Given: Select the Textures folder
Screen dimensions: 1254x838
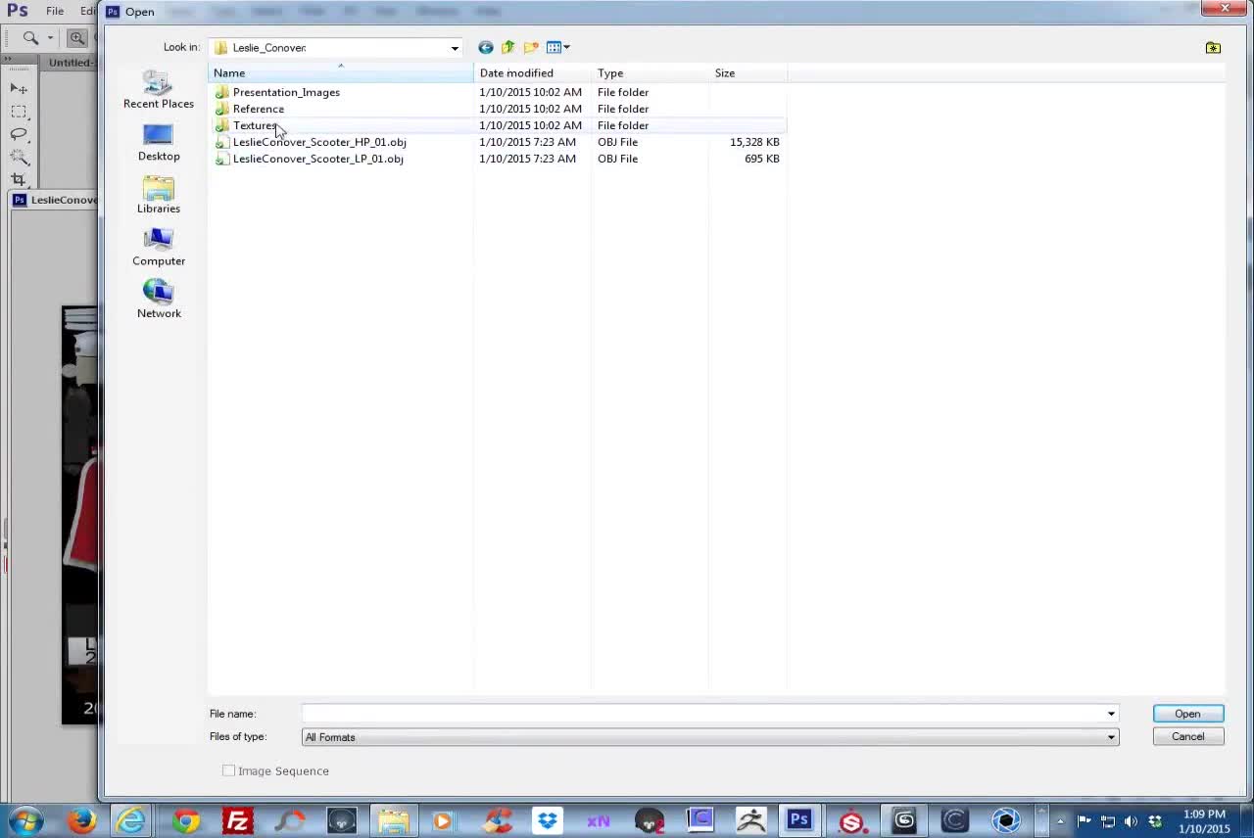Looking at the screenshot, I should click(x=255, y=125).
